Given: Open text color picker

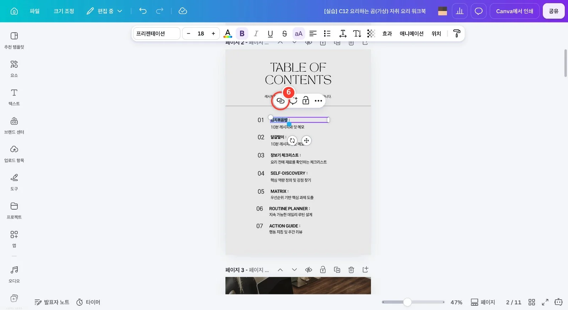Looking at the screenshot, I should click(228, 34).
